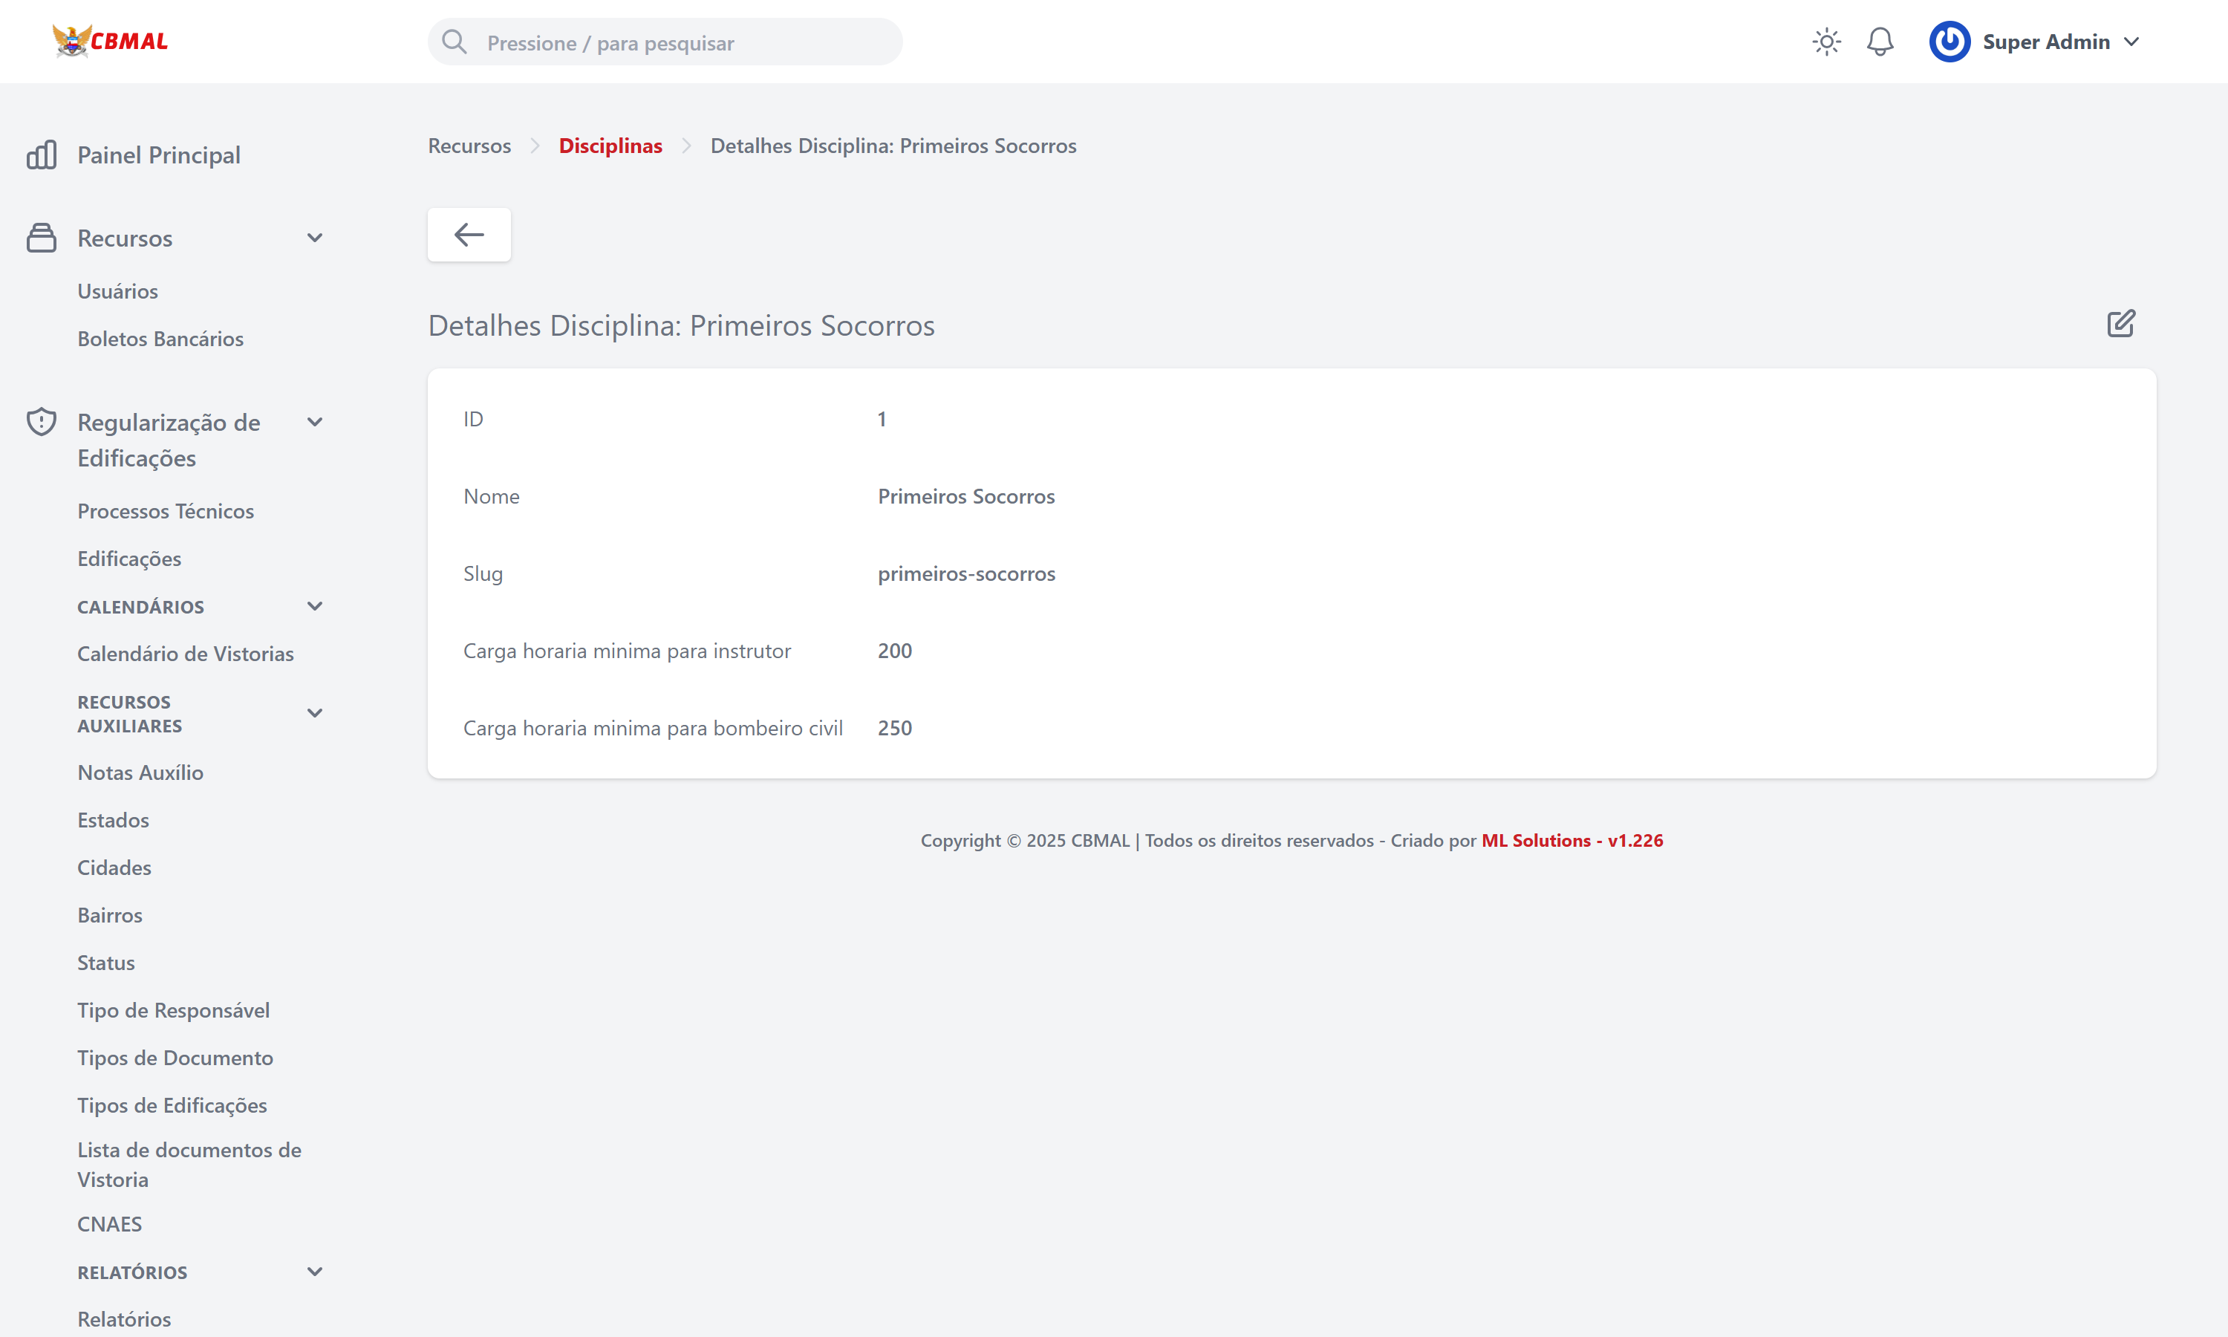Click the Painel Principal chart icon
This screenshot has height=1337, width=2228.
click(42, 155)
